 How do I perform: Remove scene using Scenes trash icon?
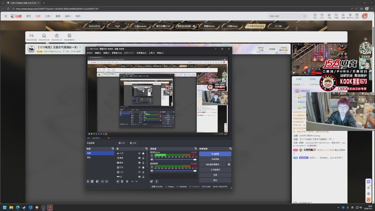(92, 181)
